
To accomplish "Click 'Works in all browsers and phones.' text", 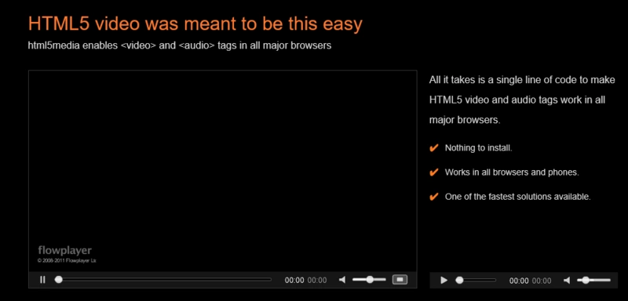I will click(x=512, y=172).
